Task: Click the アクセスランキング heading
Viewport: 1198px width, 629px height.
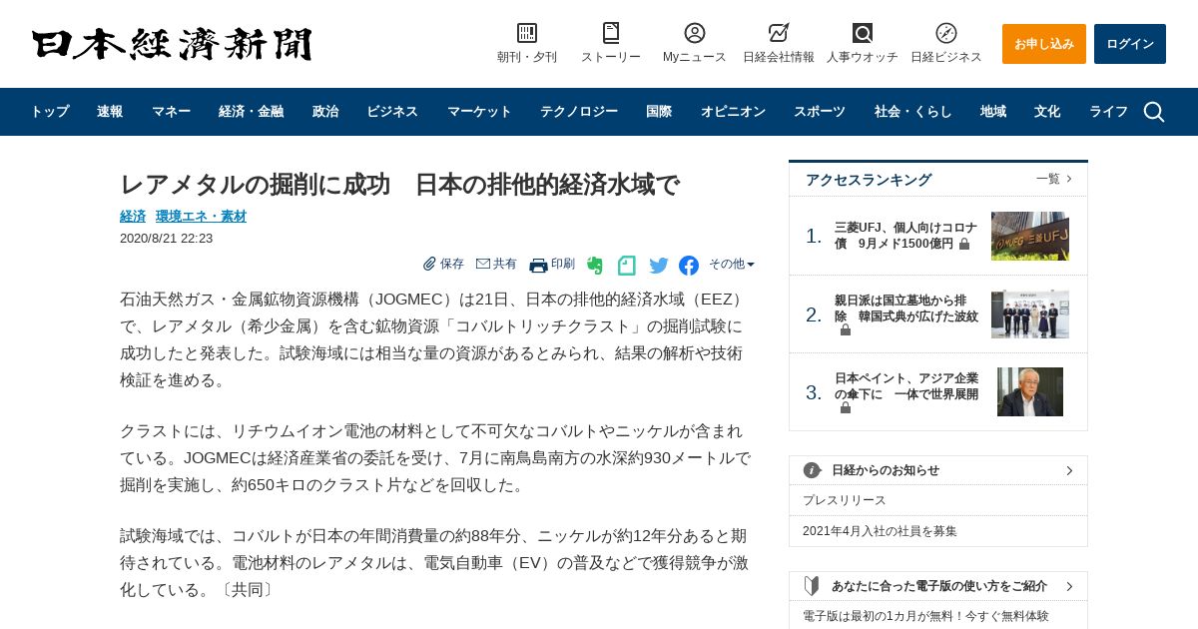Action: (869, 180)
